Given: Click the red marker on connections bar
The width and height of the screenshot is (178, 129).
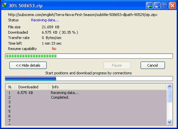Looking at the screenshot, I should [24, 78].
